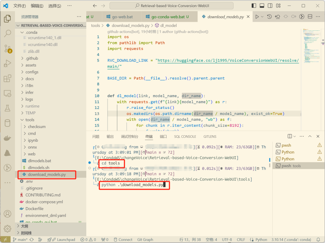Toggle the secondary side bar visibility
Screen dimensions: 325x243
[270, 6]
